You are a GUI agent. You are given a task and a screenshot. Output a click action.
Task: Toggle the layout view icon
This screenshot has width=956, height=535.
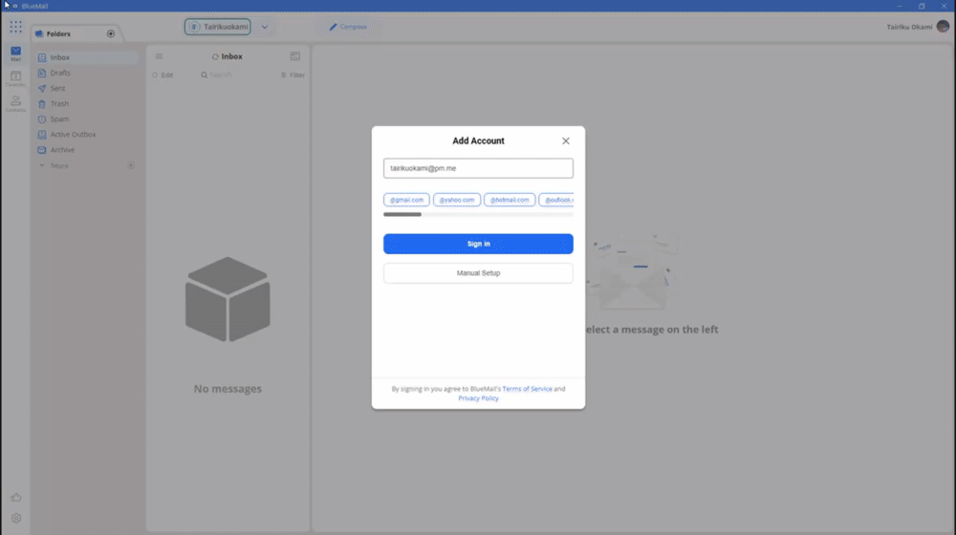(x=295, y=56)
